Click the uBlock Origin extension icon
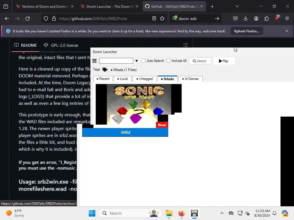The height and width of the screenshot is (220, 294). [277, 18]
